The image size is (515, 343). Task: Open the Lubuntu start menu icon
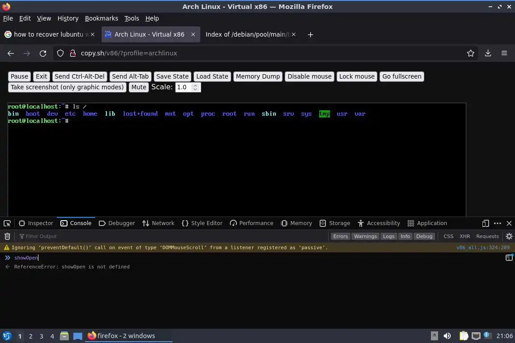pos(7,336)
